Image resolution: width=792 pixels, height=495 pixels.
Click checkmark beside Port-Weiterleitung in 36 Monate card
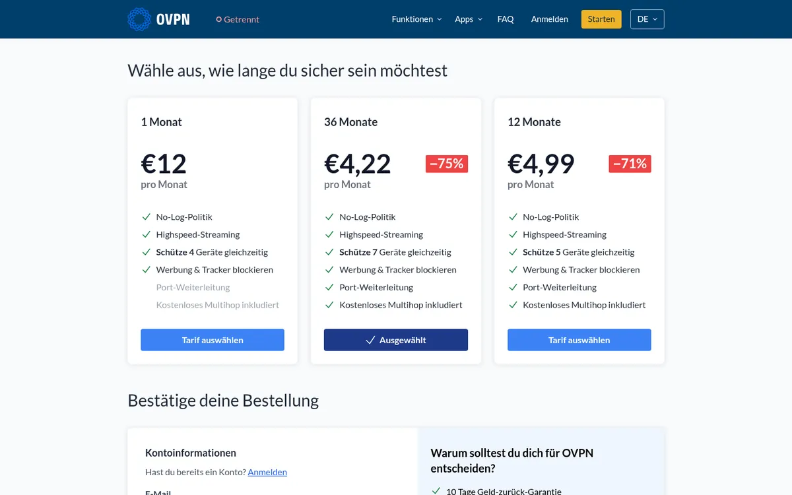pyautogui.click(x=329, y=287)
